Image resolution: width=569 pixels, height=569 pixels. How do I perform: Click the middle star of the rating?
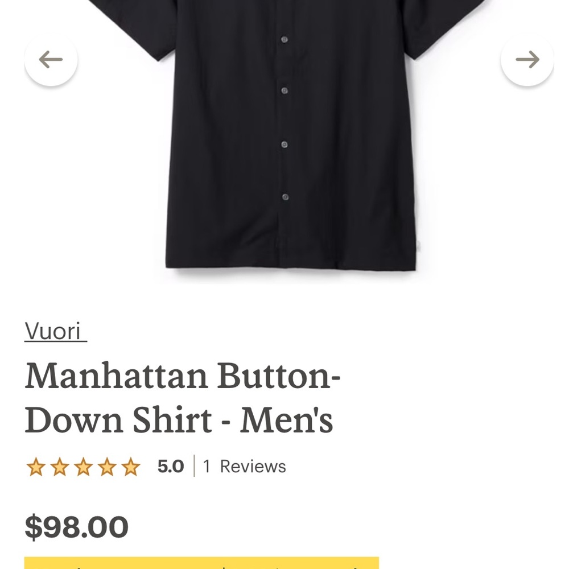point(83,467)
